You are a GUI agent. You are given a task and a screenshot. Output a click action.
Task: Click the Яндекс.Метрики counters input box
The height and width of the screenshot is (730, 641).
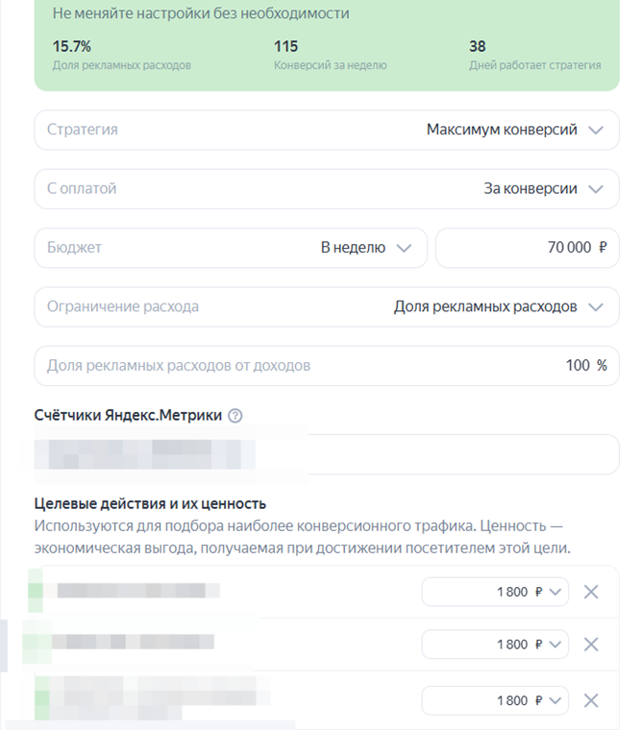[327, 454]
